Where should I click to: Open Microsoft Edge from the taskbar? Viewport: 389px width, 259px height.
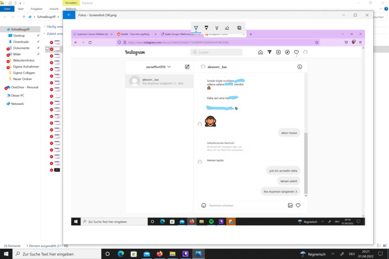coord(121,254)
